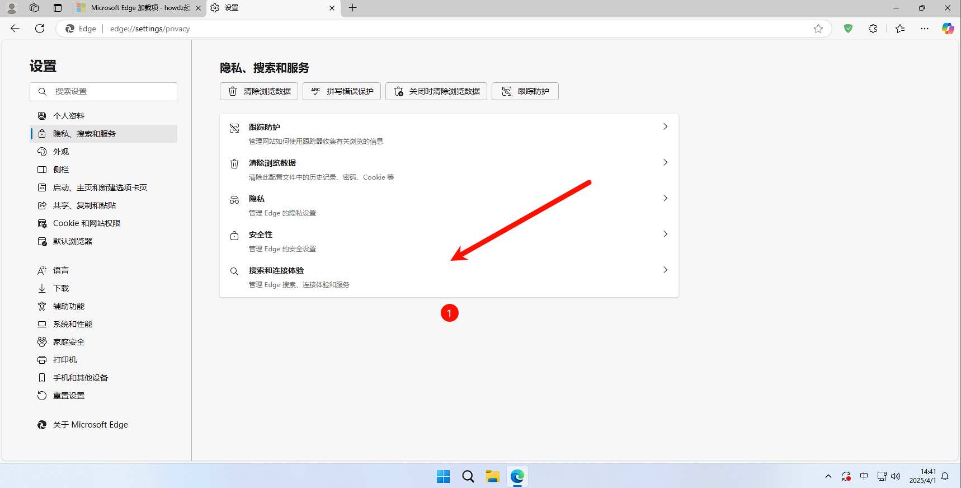Open the tab actions menu icon
961x488 pixels.
click(x=58, y=8)
